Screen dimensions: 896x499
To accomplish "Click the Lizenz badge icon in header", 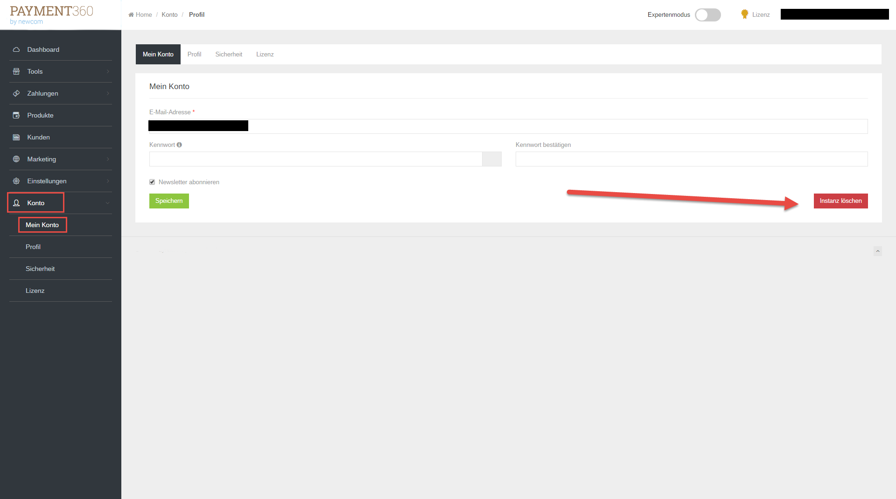I will coord(744,14).
